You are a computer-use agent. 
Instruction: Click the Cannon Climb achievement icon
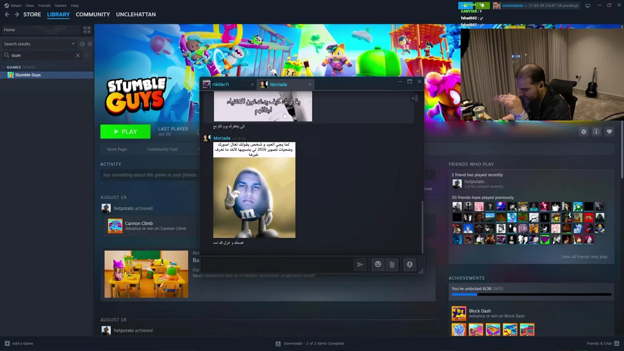tap(115, 226)
